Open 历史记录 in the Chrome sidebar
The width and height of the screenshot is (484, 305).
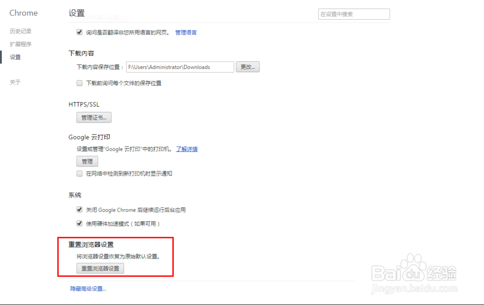[x=20, y=31]
